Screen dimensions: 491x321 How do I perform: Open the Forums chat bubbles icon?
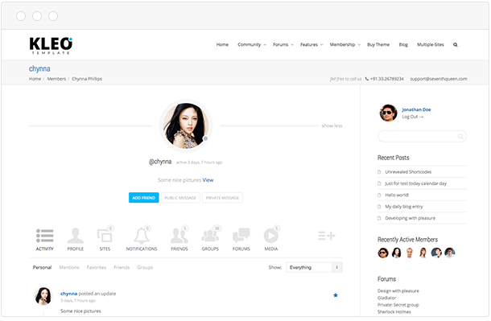click(x=241, y=235)
